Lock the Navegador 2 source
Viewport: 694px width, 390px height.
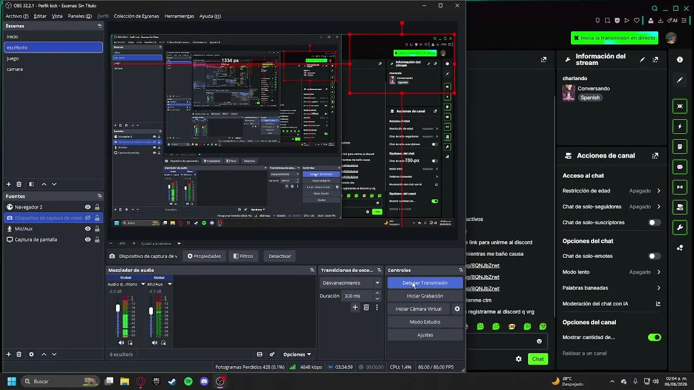click(x=97, y=207)
